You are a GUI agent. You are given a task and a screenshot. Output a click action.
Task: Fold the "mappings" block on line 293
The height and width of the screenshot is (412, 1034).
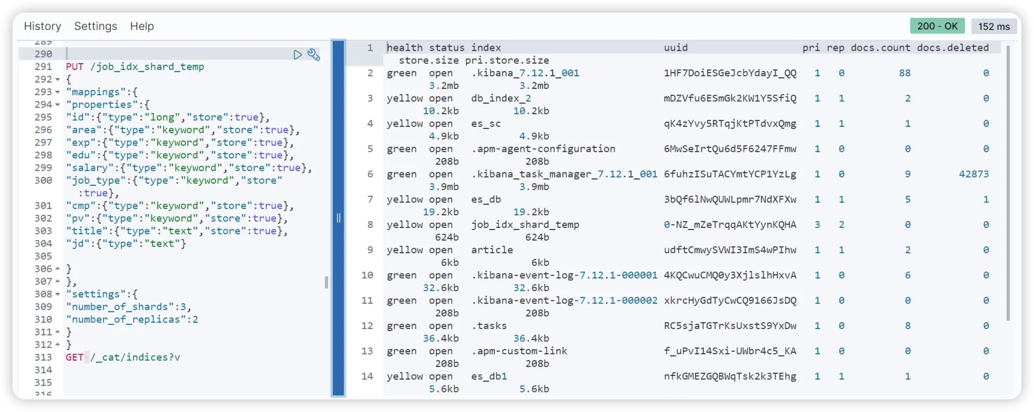pos(58,92)
